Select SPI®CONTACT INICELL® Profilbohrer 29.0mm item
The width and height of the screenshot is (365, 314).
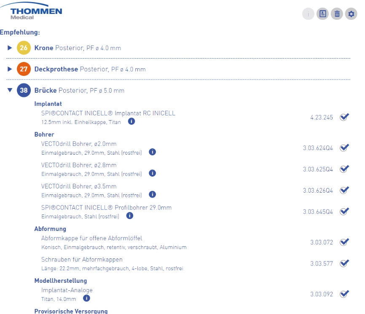[x=106, y=207]
